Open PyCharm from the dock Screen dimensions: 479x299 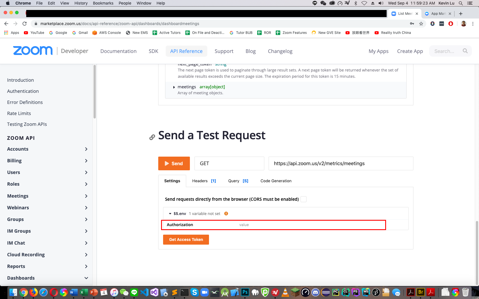[x=336, y=292]
